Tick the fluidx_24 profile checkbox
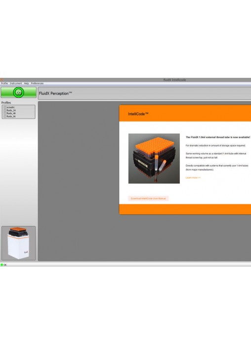The image size is (251, 345). (x=5, y=110)
